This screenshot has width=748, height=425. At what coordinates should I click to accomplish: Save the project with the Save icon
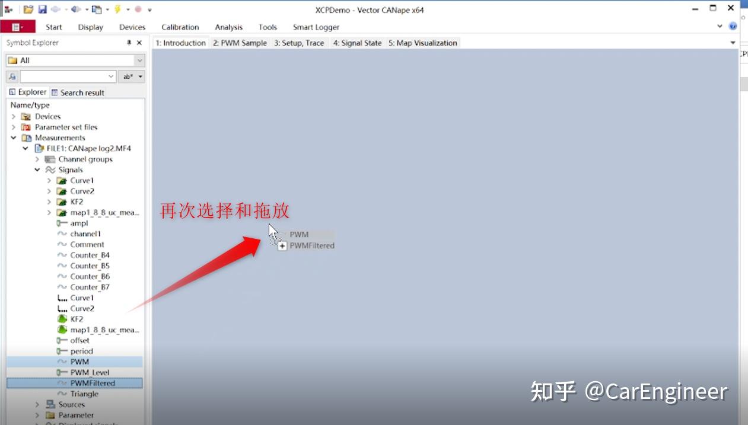click(42, 9)
